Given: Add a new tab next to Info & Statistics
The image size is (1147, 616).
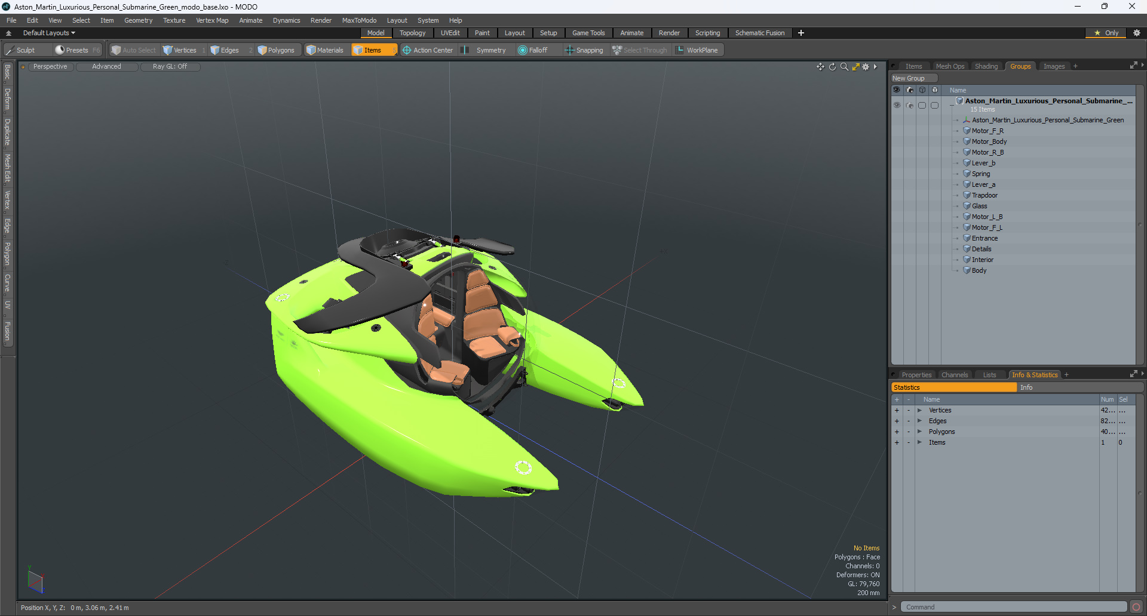Looking at the screenshot, I should [1066, 375].
